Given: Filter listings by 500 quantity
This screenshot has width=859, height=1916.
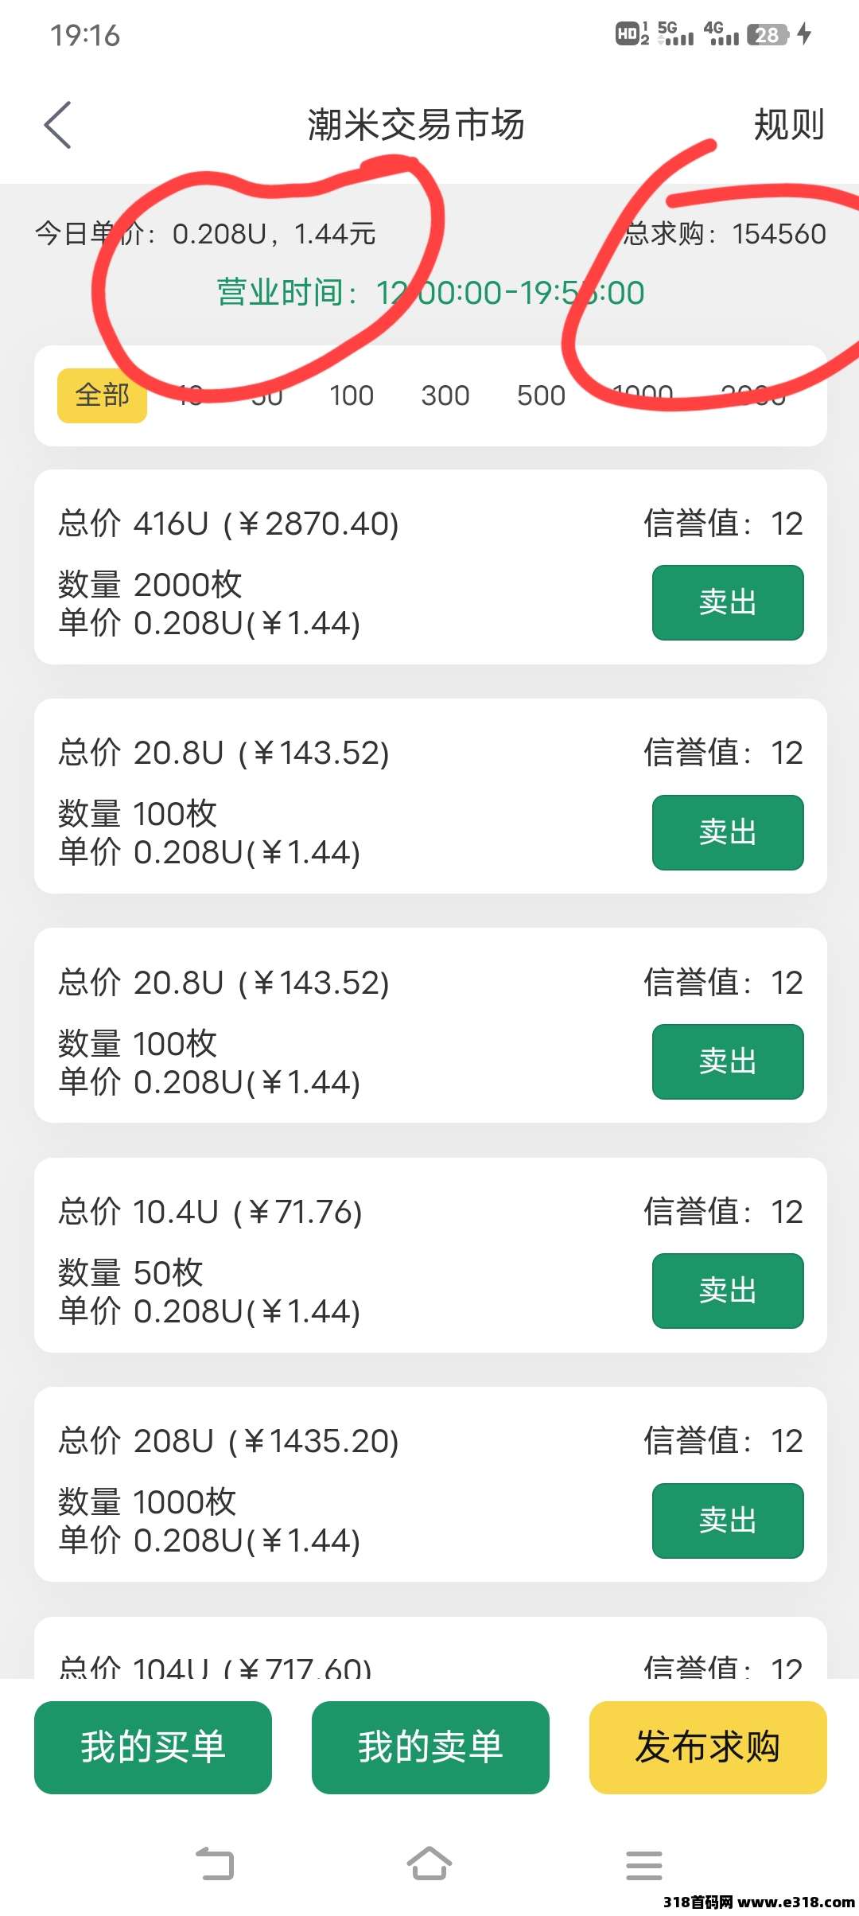Looking at the screenshot, I should 541,395.
